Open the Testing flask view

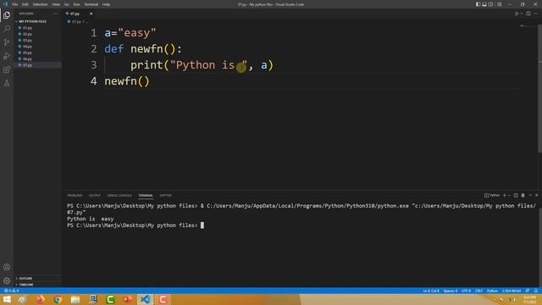pos(7,83)
